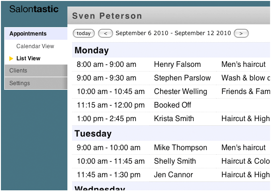Click the Salontastic logo
The image size is (271, 195).
coord(34,9)
